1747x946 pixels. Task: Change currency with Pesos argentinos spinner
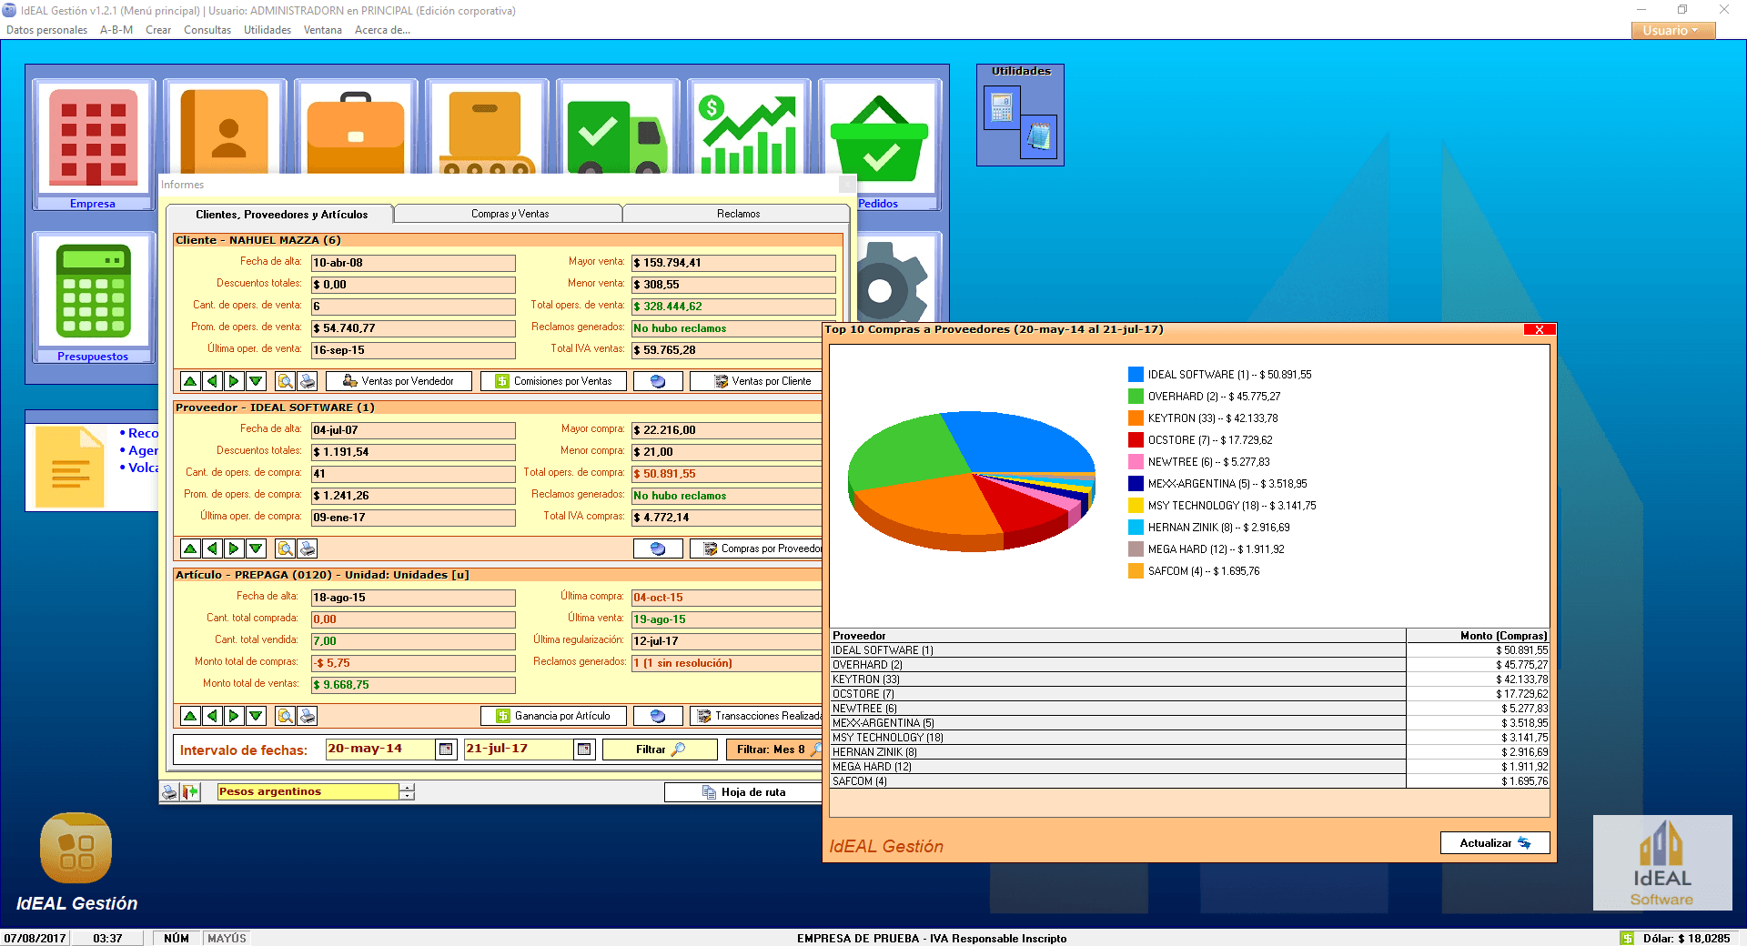point(408,791)
